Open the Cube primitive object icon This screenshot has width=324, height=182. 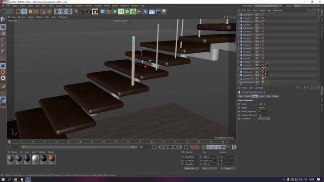103,12
